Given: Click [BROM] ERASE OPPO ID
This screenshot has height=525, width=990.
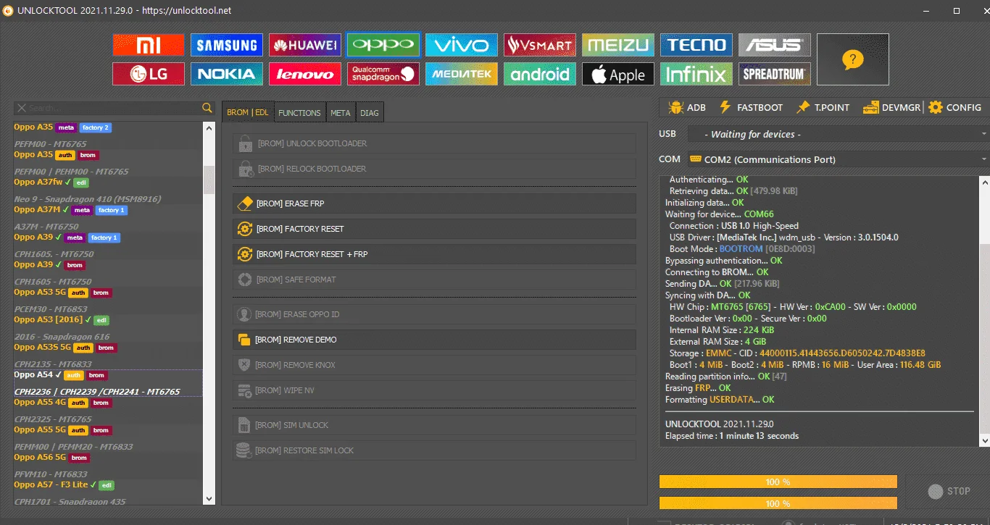Looking at the screenshot, I should pos(434,314).
